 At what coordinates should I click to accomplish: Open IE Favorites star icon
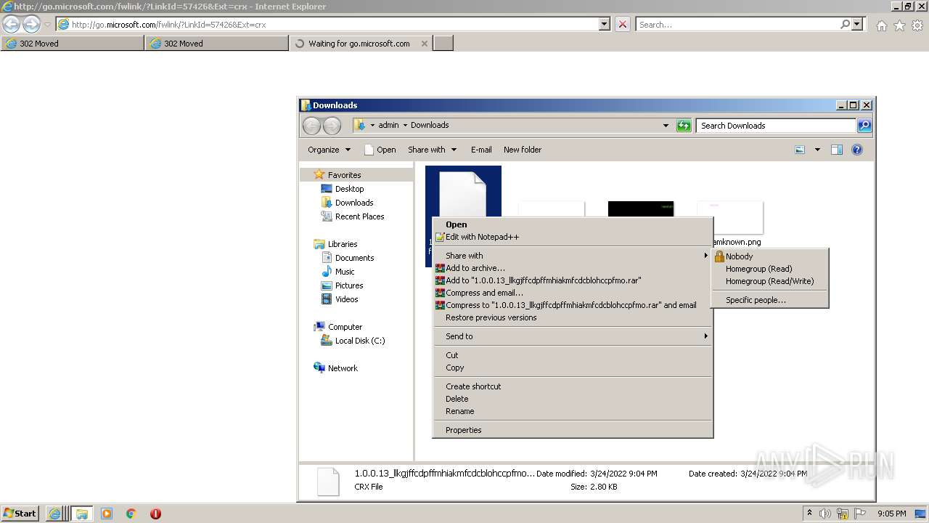pyautogui.click(x=899, y=25)
